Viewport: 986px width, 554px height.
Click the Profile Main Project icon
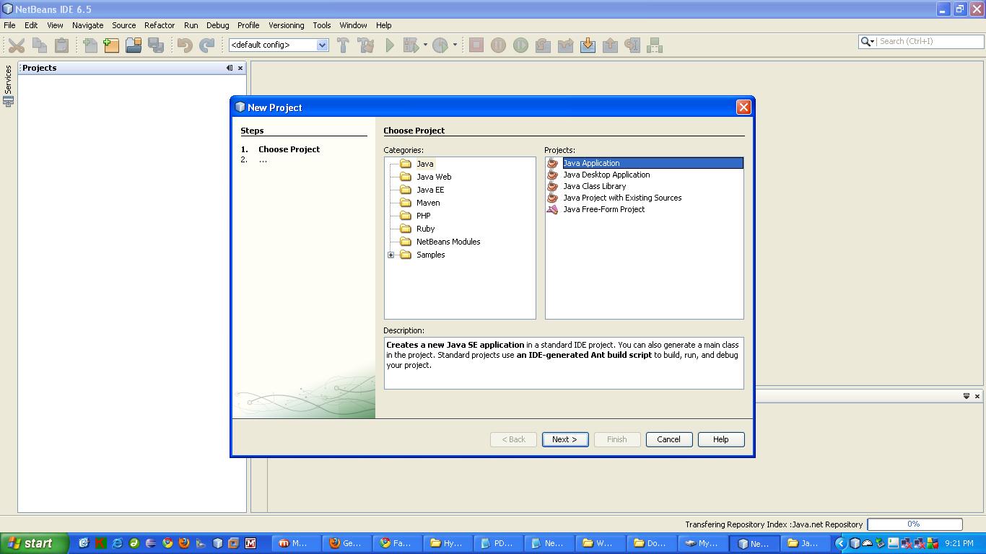440,45
